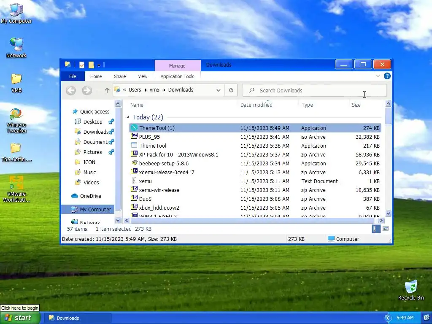The height and width of the screenshot is (324, 432).
Task: Select ICON folder in navigation pane
Action: click(89, 162)
